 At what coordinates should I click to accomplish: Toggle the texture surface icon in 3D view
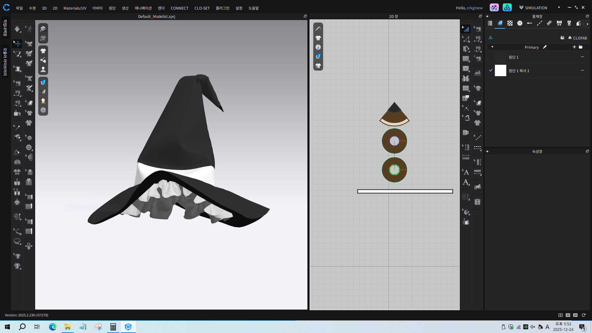click(43, 82)
